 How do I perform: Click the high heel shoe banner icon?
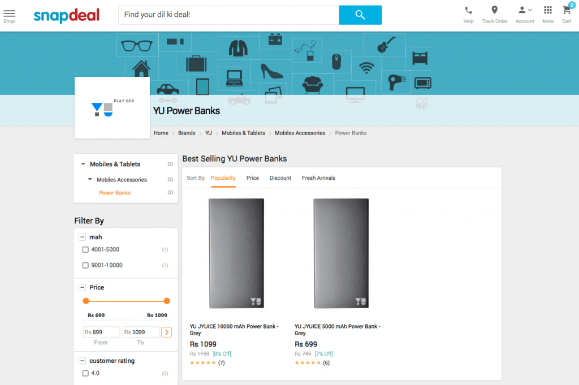(272, 71)
